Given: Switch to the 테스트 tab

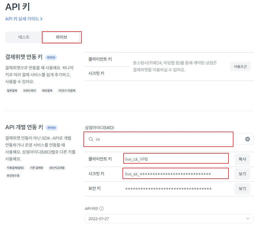Looking at the screenshot, I should pyautogui.click(x=24, y=37).
